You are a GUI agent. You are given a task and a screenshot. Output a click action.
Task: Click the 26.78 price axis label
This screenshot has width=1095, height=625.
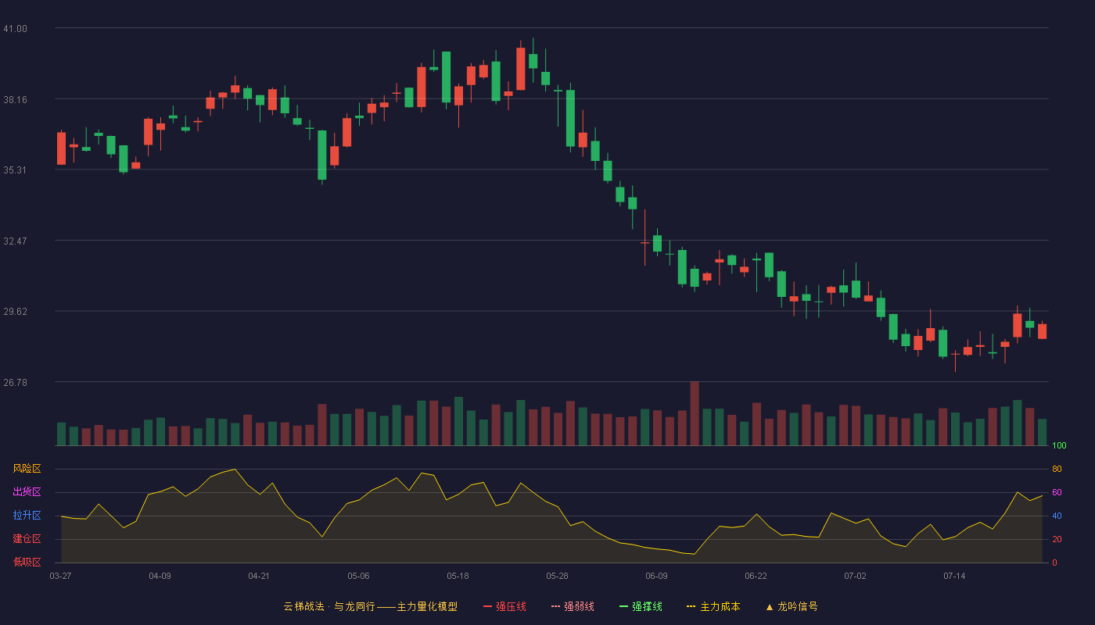(x=15, y=382)
